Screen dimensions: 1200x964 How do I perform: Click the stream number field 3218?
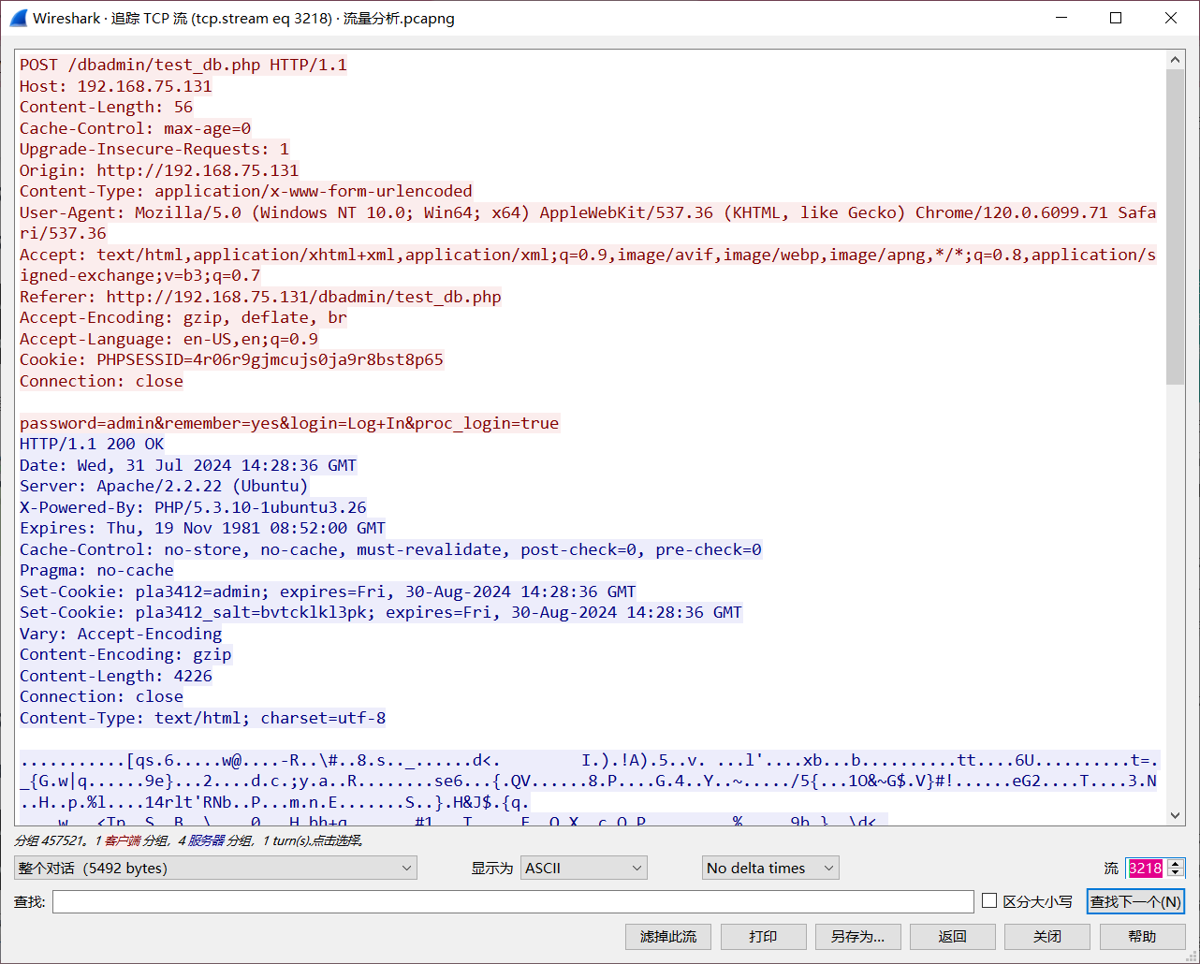[x=1146, y=868]
